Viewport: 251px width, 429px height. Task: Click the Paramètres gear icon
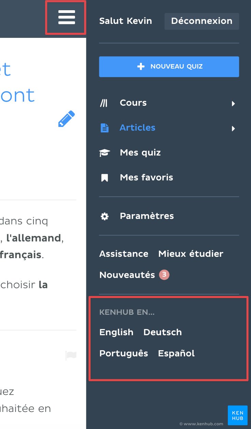(x=105, y=216)
